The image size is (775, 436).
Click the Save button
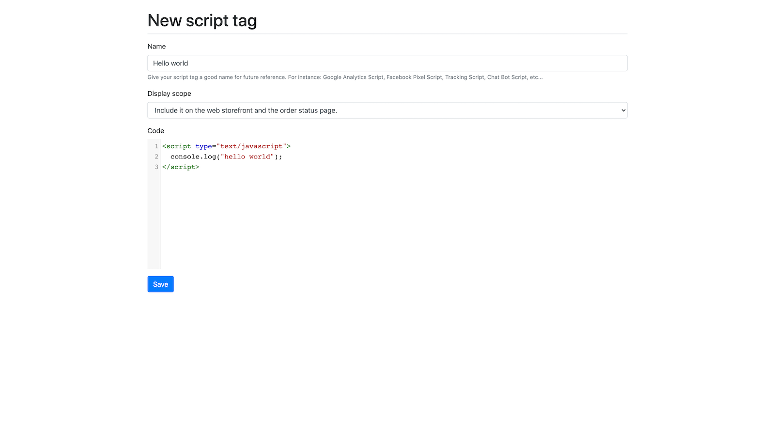click(160, 284)
